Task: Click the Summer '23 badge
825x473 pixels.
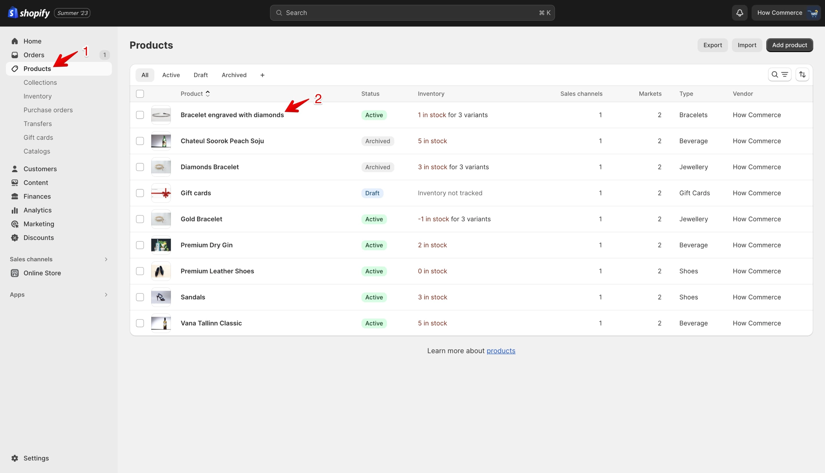Action: [72, 13]
